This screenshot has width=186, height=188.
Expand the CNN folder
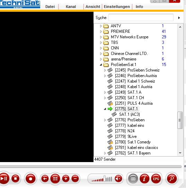pos(101,48)
